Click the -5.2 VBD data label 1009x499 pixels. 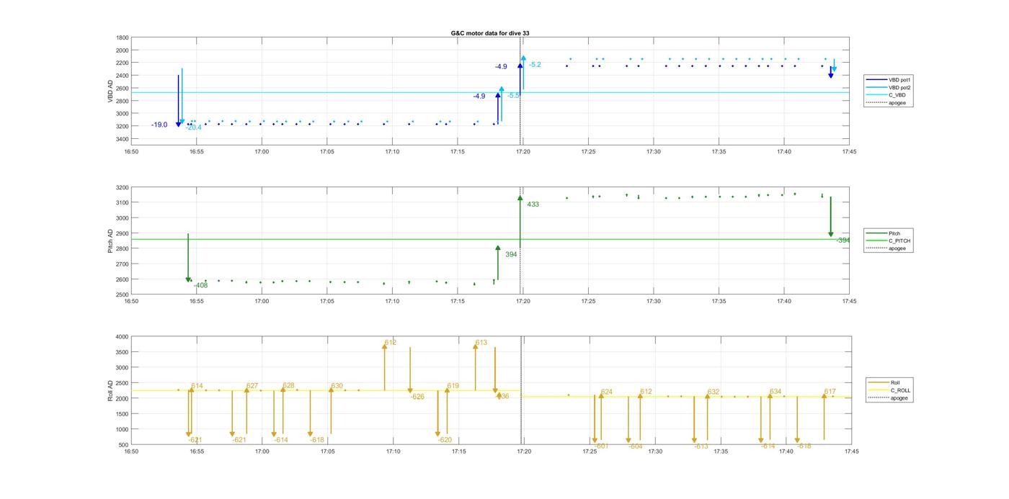(535, 65)
